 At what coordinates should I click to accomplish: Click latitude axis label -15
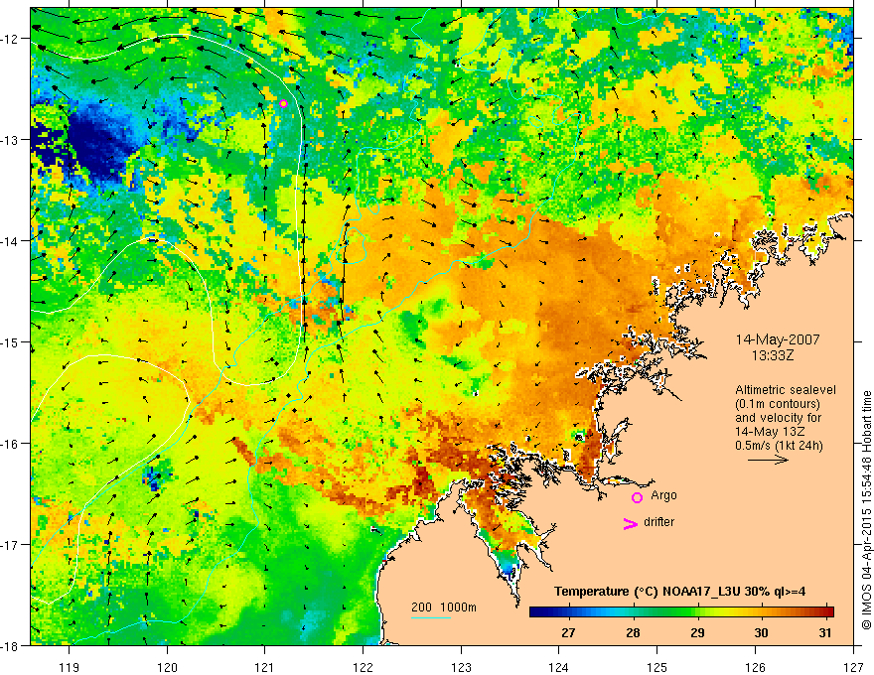[10, 341]
